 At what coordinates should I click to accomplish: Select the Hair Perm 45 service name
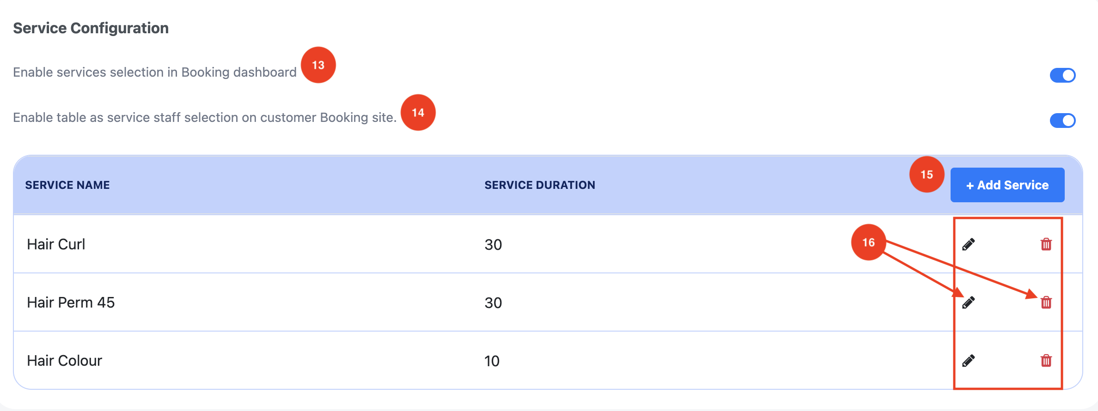pyautogui.click(x=71, y=302)
